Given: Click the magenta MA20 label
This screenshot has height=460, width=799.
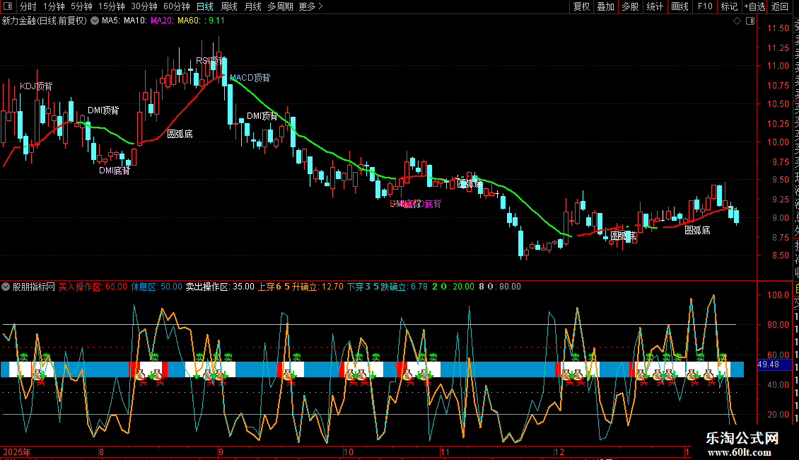Looking at the screenshot, I should point(162,21).
